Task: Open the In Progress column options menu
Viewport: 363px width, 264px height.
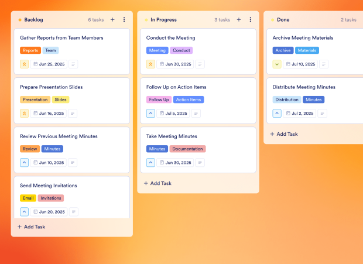Action: [x=250, y=20]
